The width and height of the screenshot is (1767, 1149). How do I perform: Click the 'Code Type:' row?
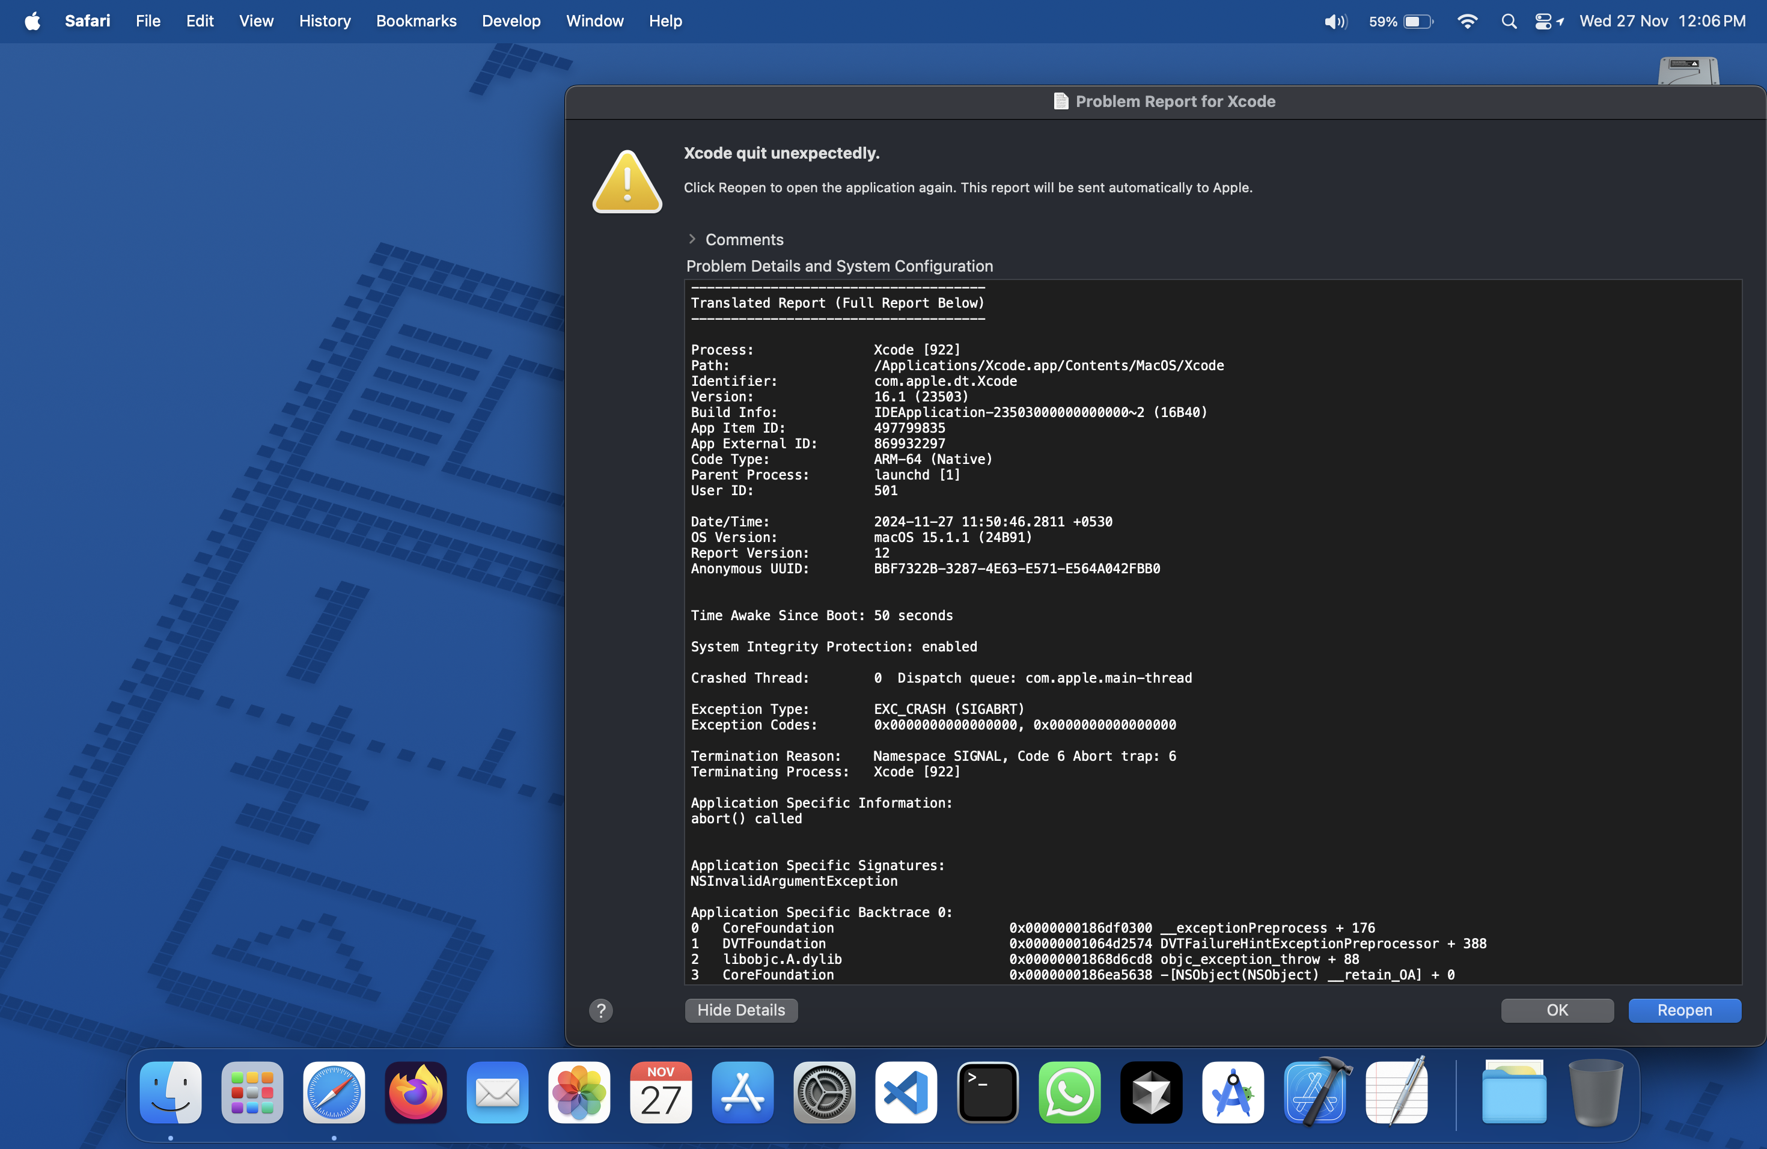pos(841,459)
